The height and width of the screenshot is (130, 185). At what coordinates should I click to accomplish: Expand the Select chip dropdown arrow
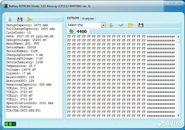coord(103,25)
